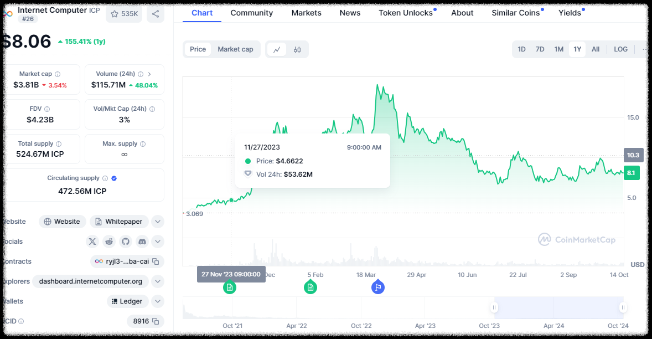Open Vol/Mkt Cap info icon
This screenshot has height=339, width=652.
(x=152, y=109)
